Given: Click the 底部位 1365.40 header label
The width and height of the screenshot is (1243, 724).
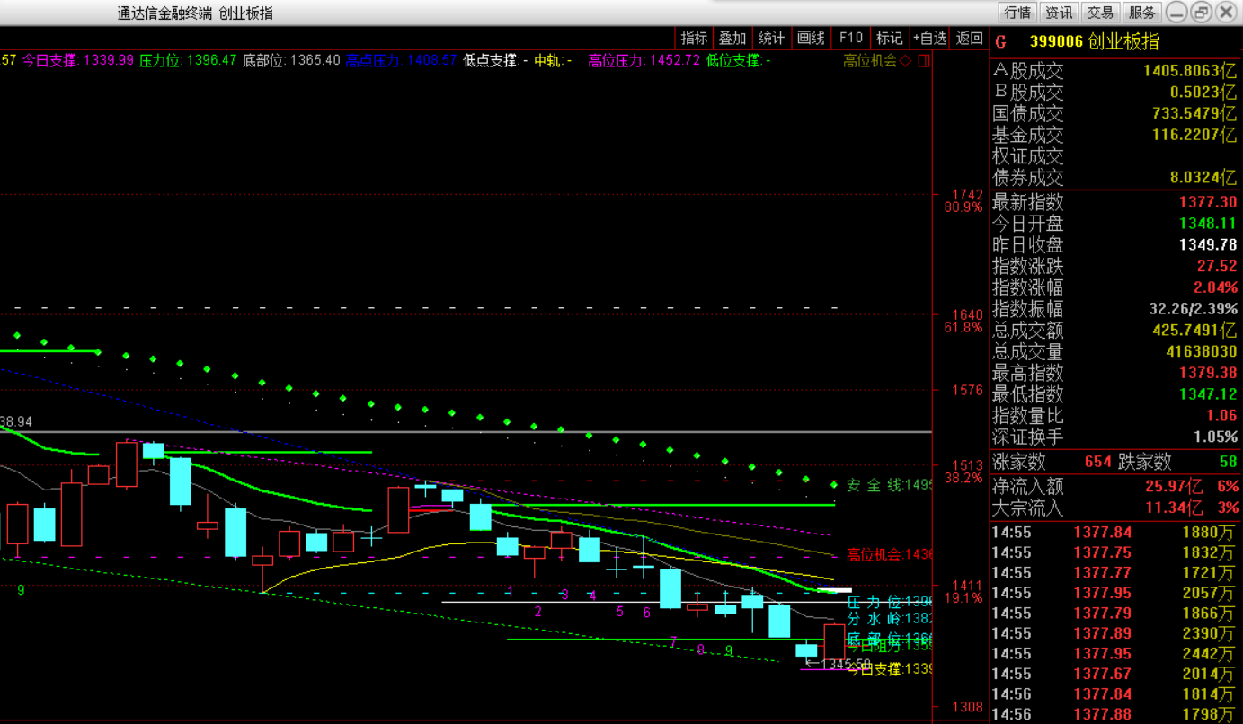Looking at the screenshot, I should pos(291,60).
